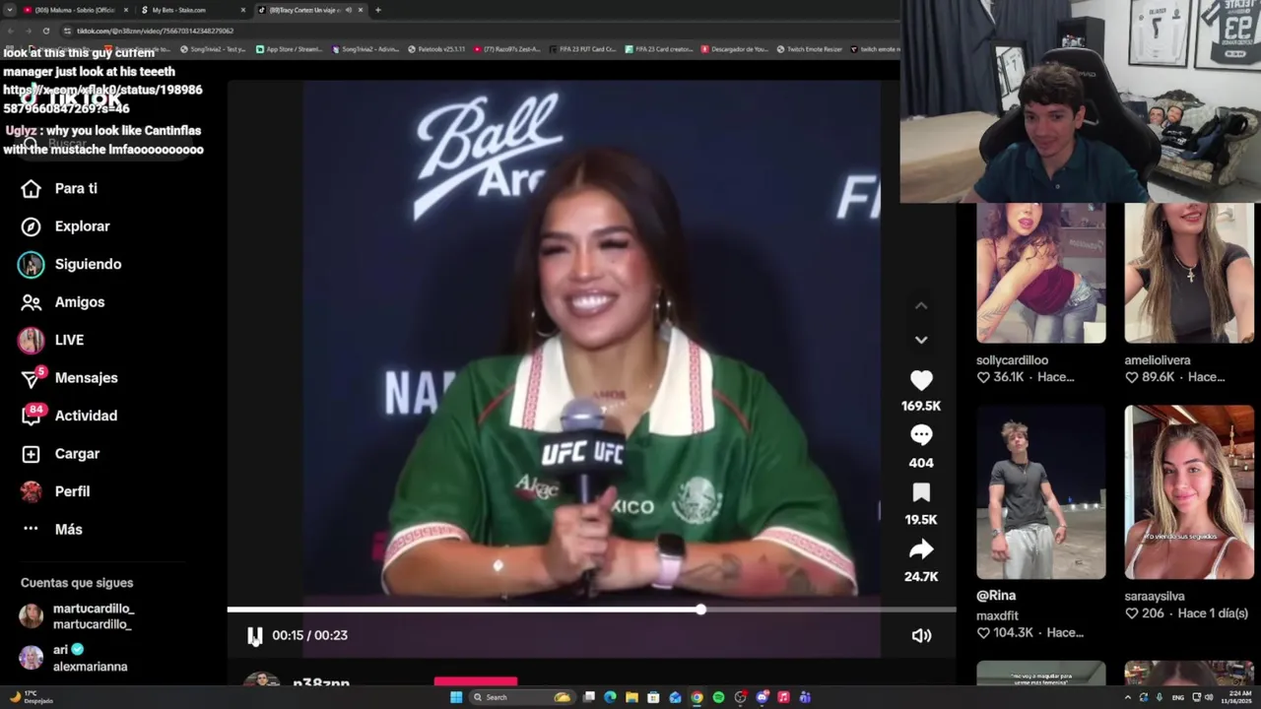Click the taskbar Search box
The height and width of the screenshot is (709, 1261).
pyautogui.click(x=522, y=697)
